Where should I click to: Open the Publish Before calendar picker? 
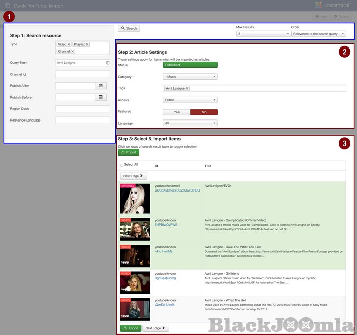[101, 97]
